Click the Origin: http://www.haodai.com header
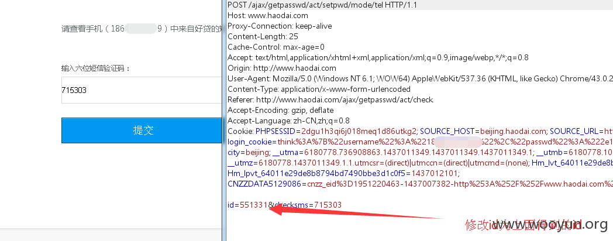The width and height of the screenshot is (613, 241). pyautogui.click(x=282, y=68)
